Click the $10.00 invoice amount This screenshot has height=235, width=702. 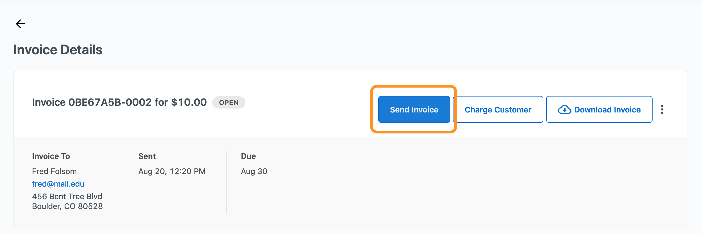pos(189,102)
